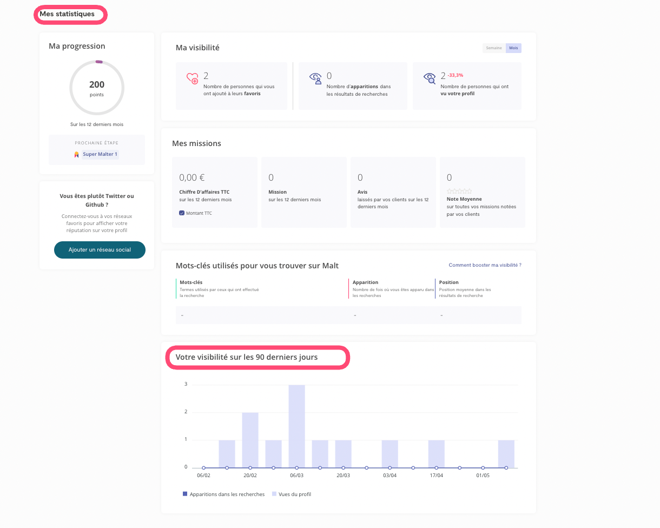This screenshot has width=660, height=528.
Task: Click the Mots-clés column header
Action: (x=190, y=282)
